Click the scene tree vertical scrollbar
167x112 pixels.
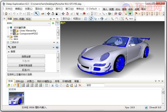pyautogui.click(x=58, y=33)
